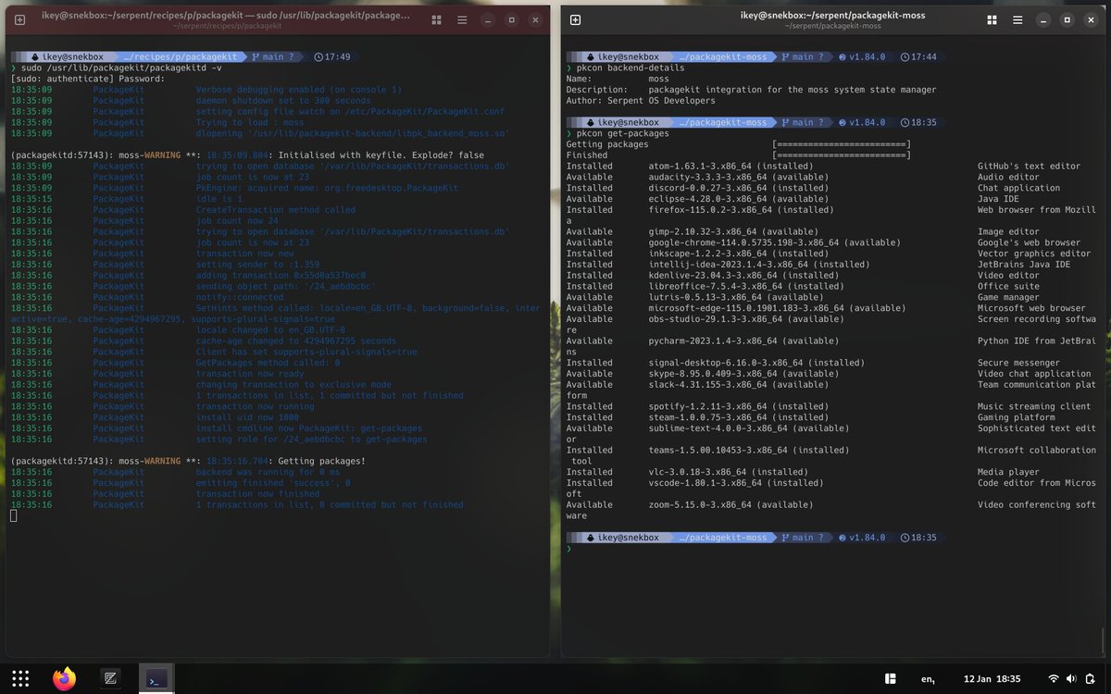Click the 'Author: Serpent OS Developers' line
This screenshot has width=1111, height=694.
coord(641,100)
